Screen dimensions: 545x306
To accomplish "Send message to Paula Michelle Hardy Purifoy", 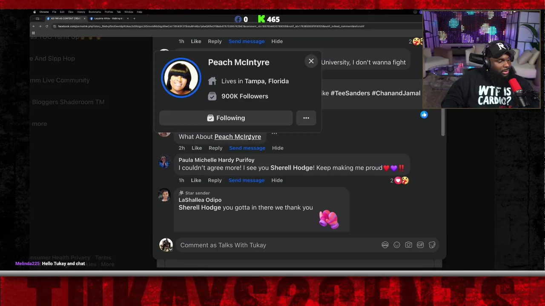I will [247, 180].
